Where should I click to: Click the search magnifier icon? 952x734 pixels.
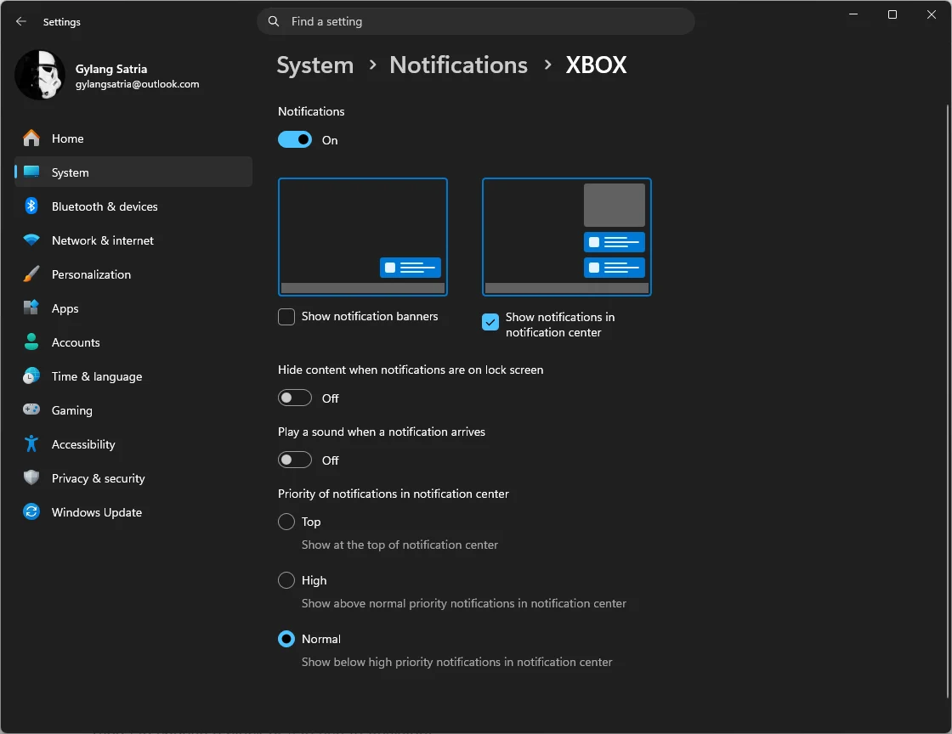274,21
